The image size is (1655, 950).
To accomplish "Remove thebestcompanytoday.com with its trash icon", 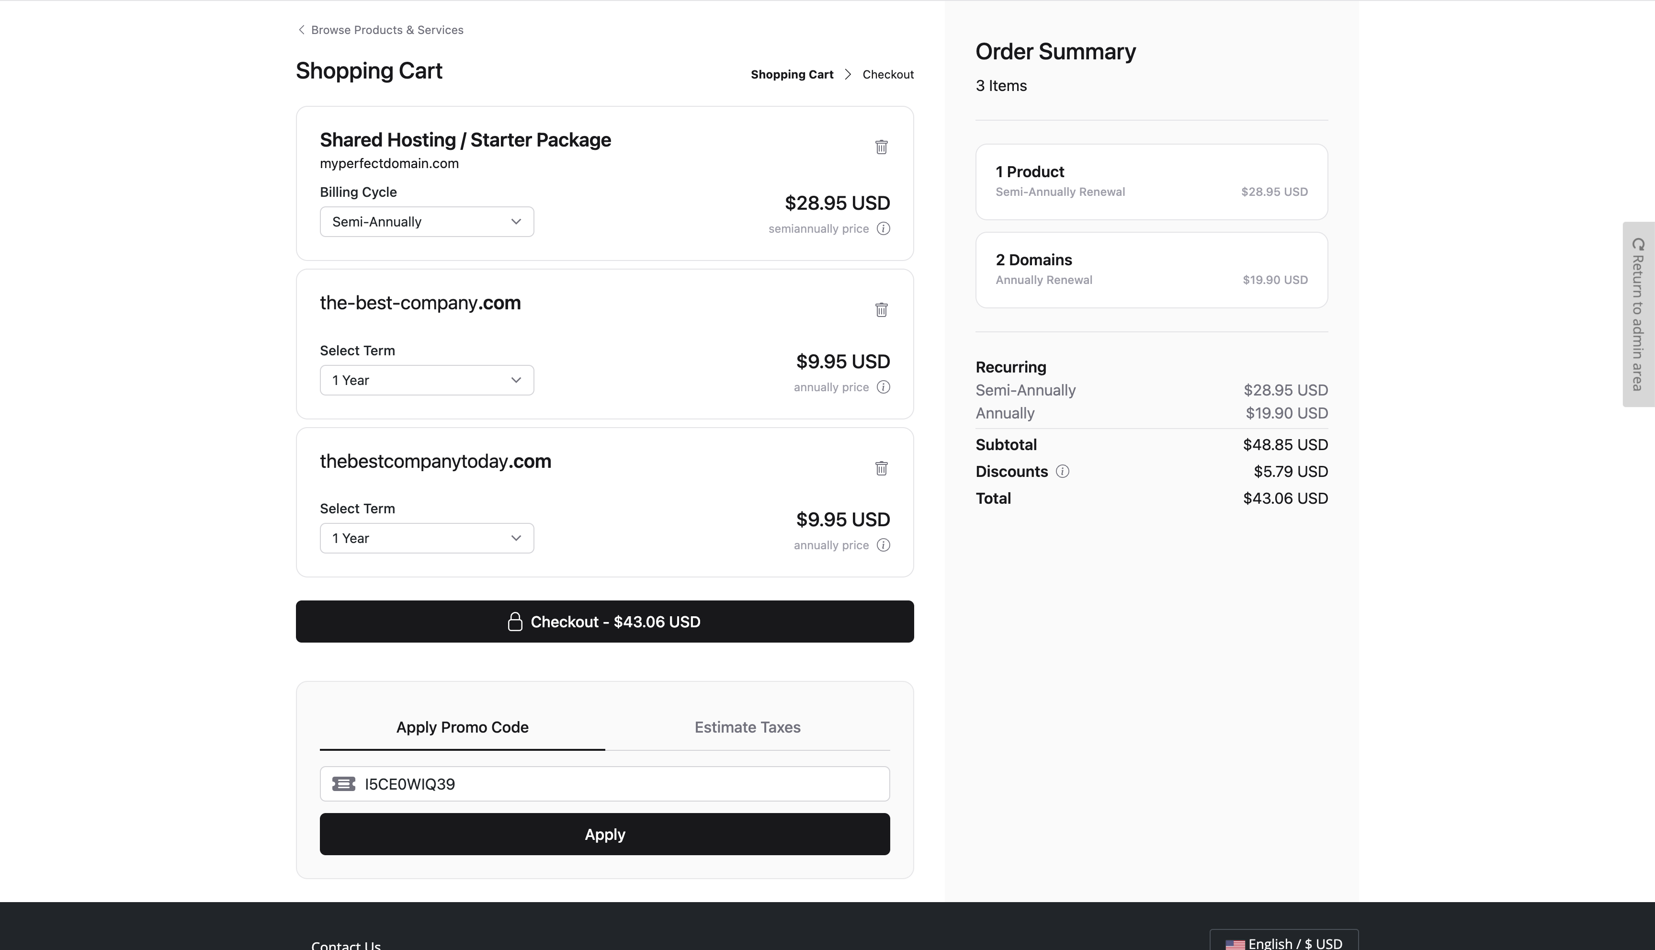I will [x=881, y=468].
